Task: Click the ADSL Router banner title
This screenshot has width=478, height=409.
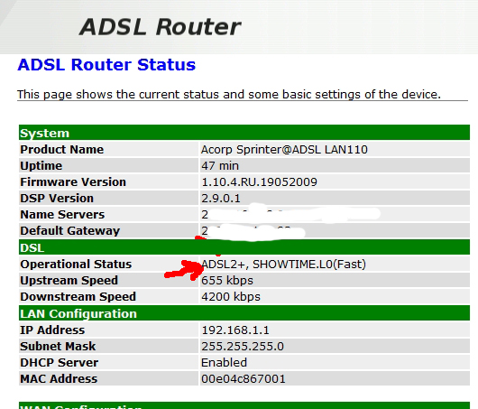Action: pos(160,27)
